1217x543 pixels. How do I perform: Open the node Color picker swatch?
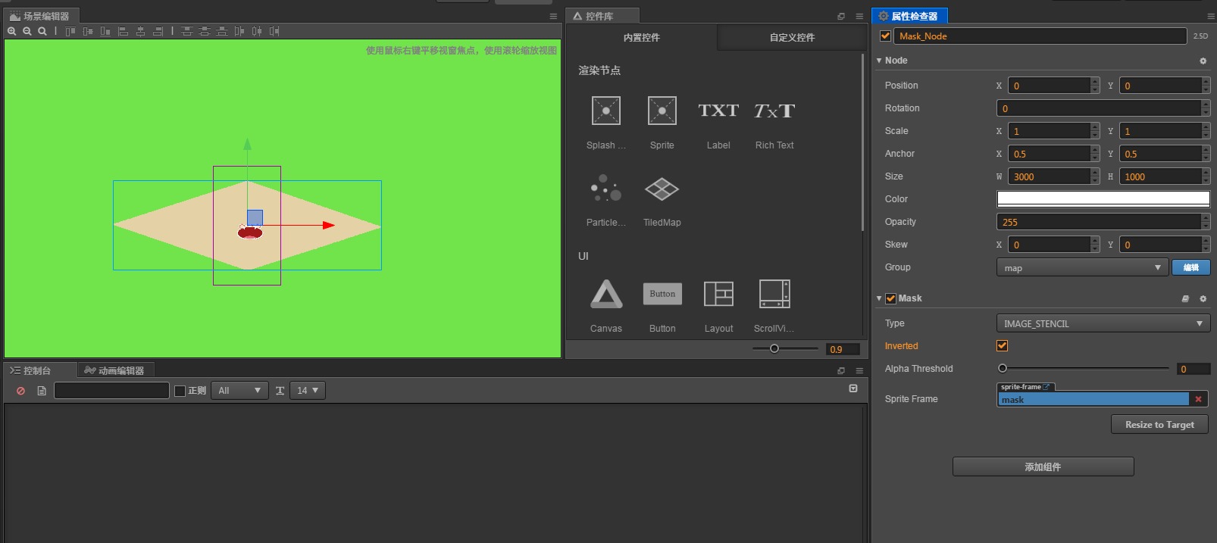tap(1103, 199)
